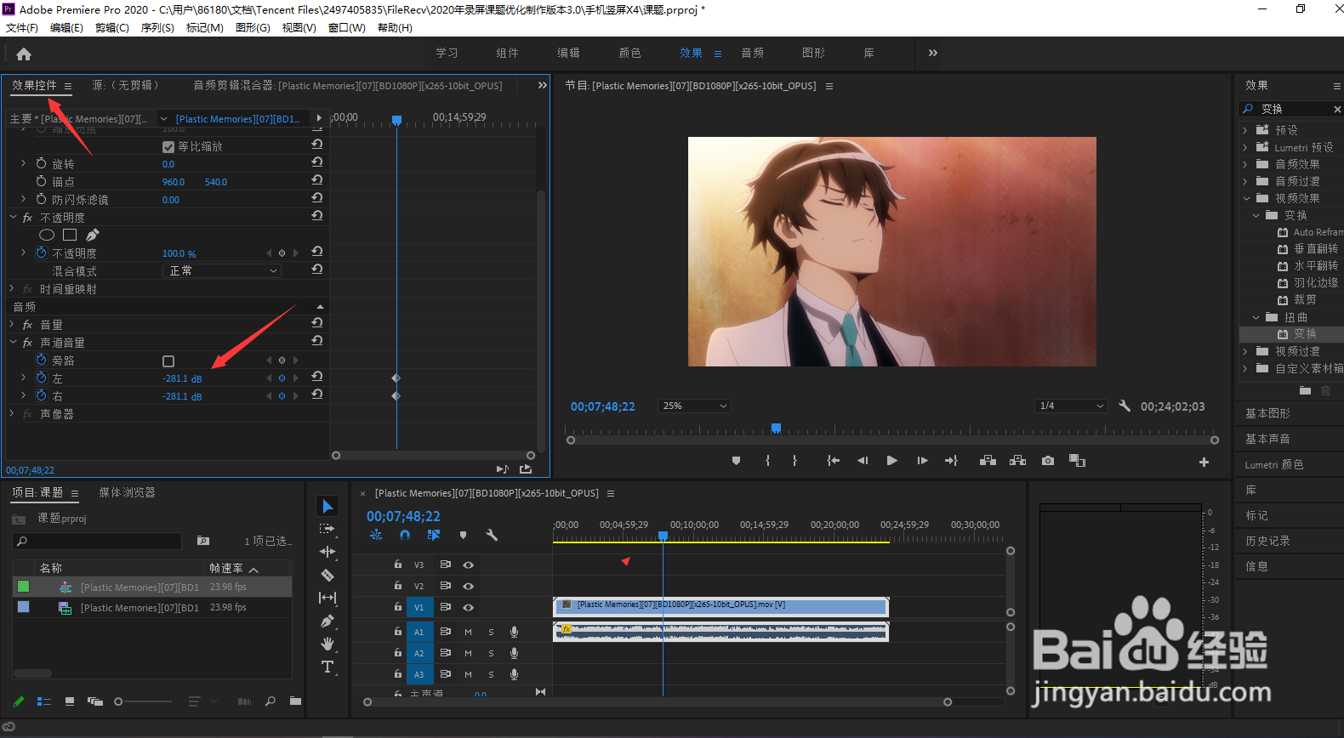Click the rectangle mask icon under opacity

click(70, 236)
